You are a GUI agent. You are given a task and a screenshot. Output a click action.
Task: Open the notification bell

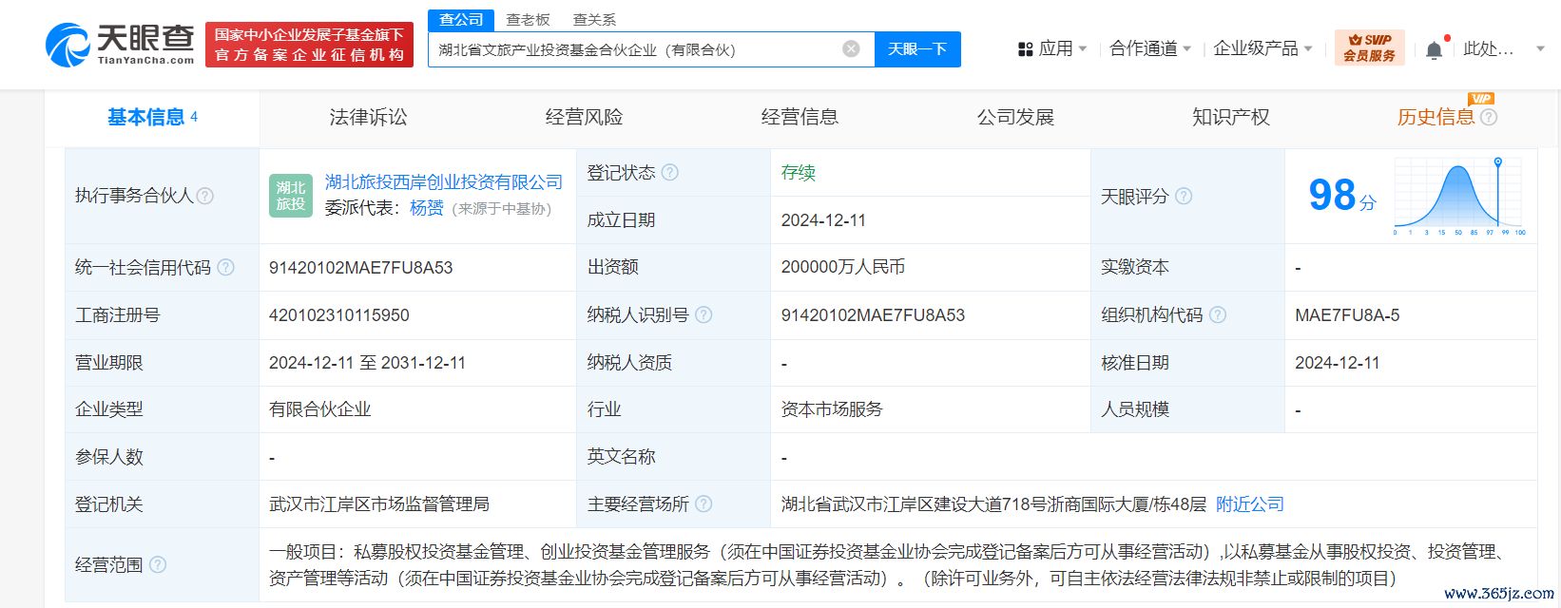[1435, 49]
